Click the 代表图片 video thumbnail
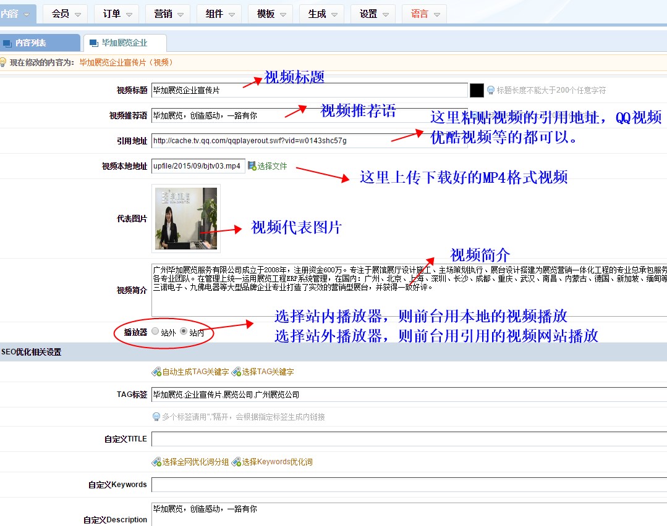The width and height of the screenshot is (667, 526). tap(186, 219)
